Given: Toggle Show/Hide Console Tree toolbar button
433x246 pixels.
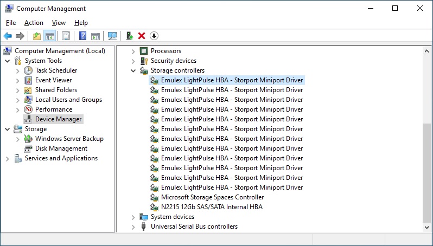Looking at the screenshot, I should click(x=49, y=36).
